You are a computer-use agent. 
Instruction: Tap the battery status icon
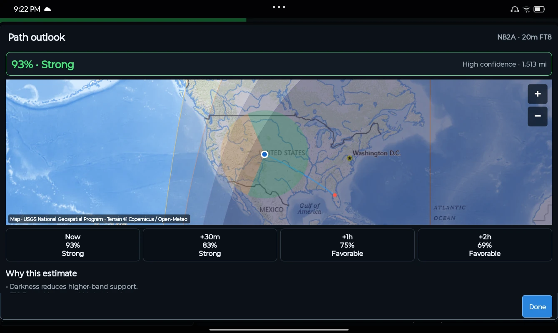coord(539,9)
